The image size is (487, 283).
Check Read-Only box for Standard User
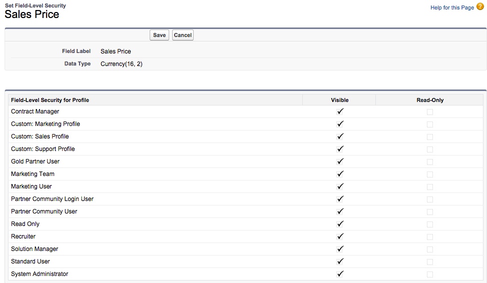tap(430, 262)
